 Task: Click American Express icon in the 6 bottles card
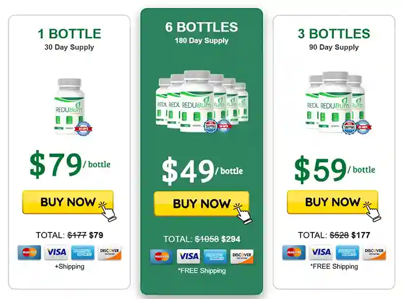215,257
